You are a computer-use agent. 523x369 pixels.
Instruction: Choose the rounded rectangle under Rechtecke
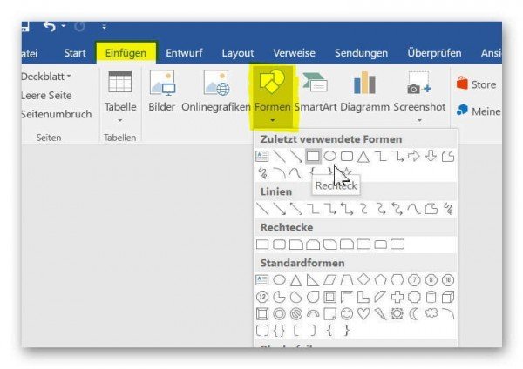279,245
